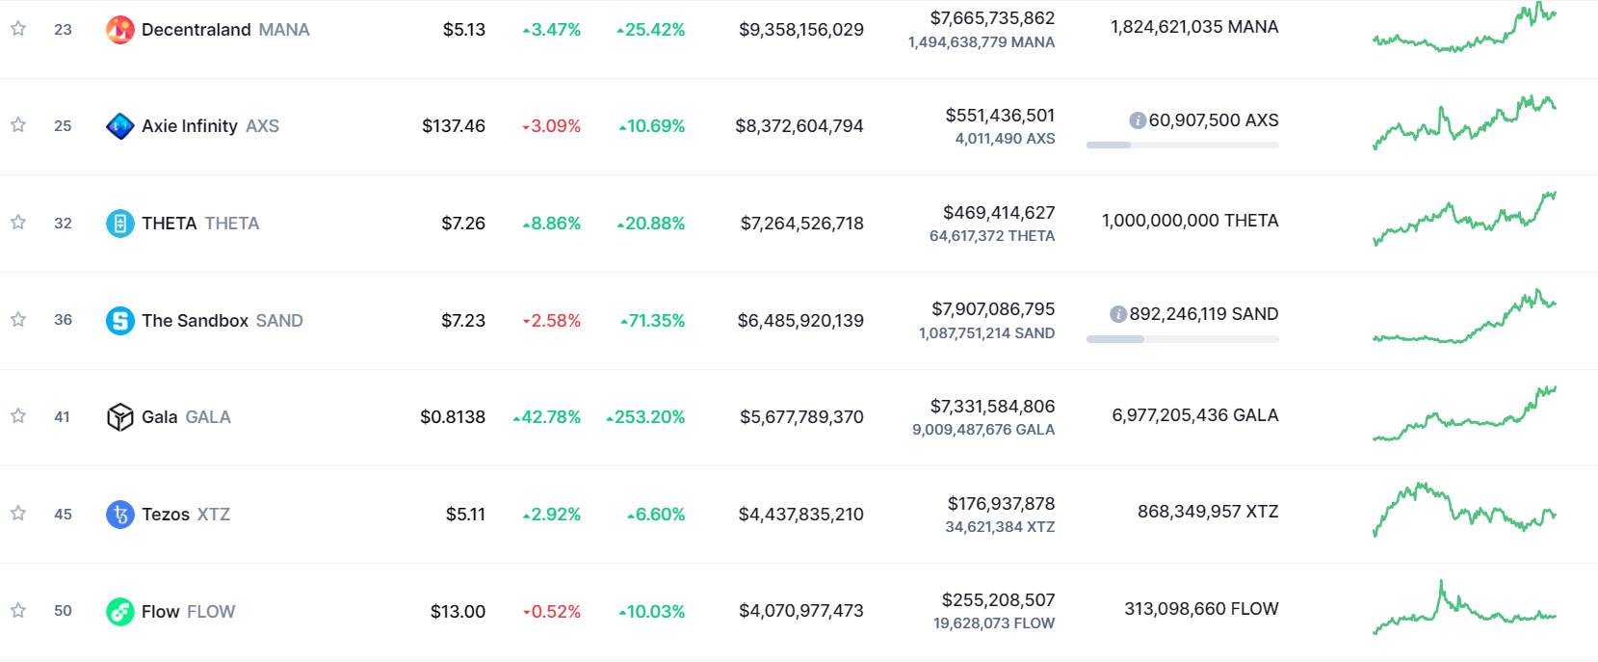Click Axie Infinity price $137.46
This screenshot has height=662, width=1598.
[x=454, y=126]
